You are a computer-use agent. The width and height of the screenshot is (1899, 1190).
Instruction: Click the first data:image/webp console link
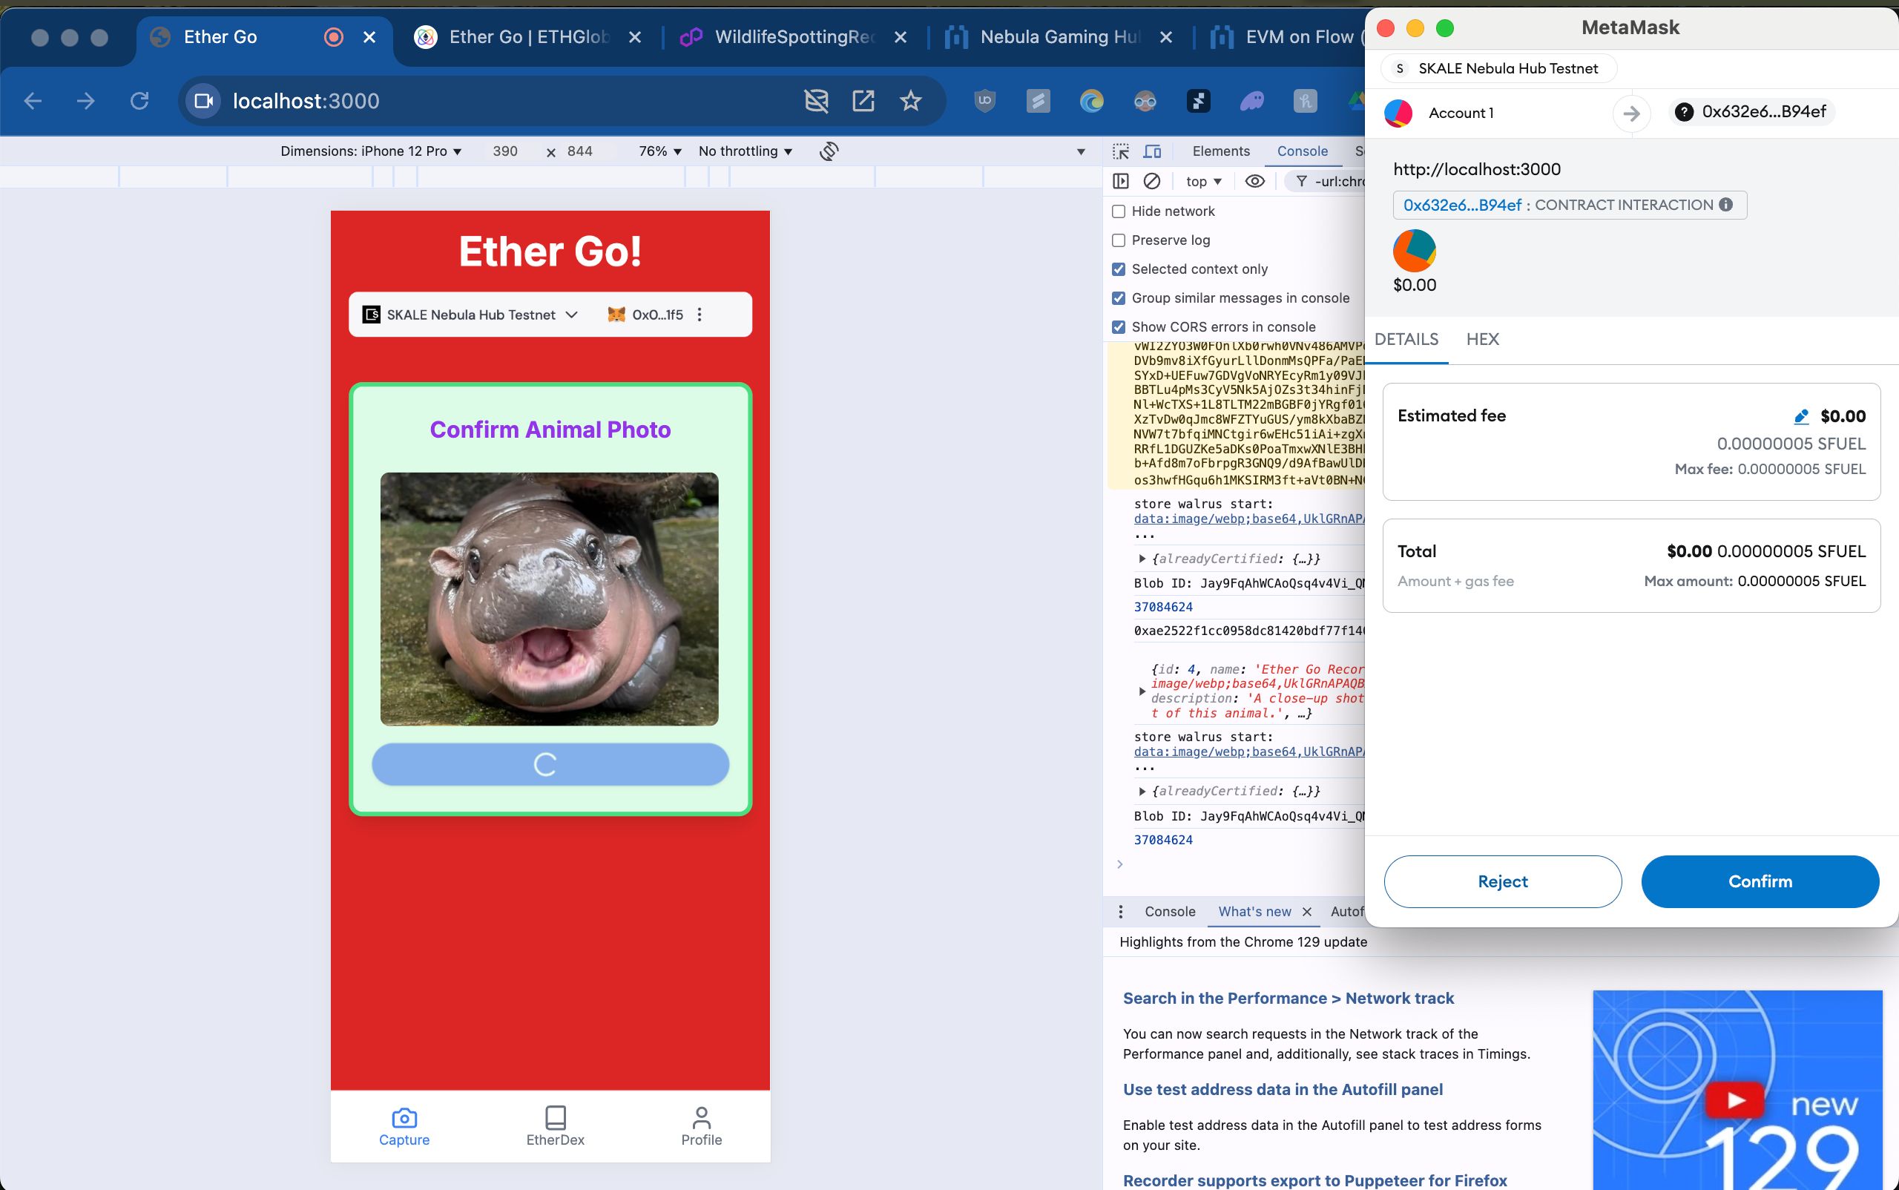(1248, 519)
